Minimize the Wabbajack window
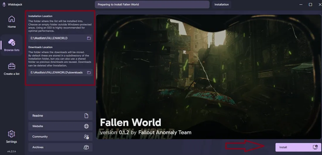Image resolution: width=322 pixels, height=155 pixels. 301,4
